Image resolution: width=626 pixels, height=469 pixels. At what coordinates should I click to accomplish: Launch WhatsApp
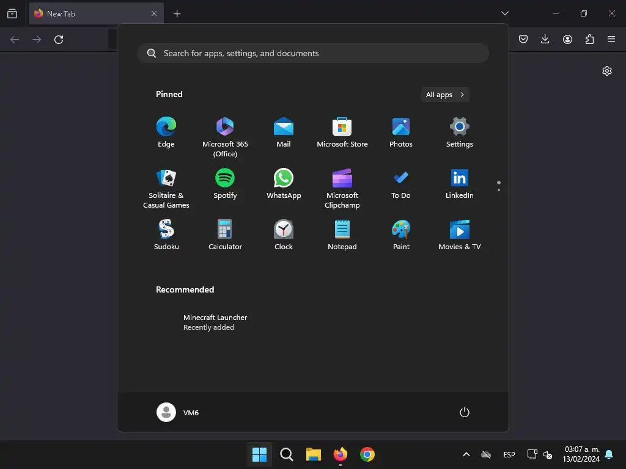(284, 184)
